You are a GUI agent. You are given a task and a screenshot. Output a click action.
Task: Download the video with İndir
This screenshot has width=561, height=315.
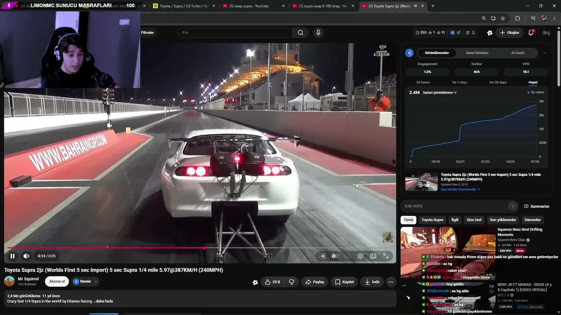click(372, 282)
